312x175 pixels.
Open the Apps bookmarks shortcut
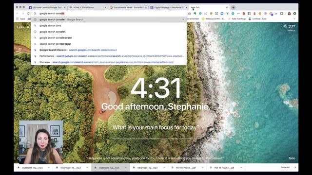pos(20,19)
